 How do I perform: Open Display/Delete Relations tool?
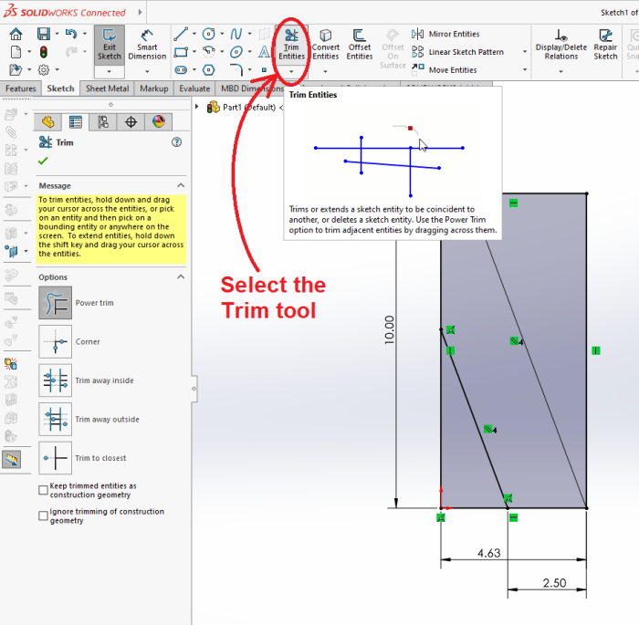561,45
